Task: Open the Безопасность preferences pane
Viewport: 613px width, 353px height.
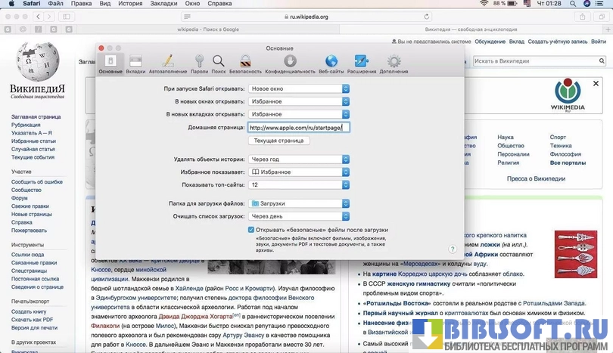Action: pyautogui.click(x=245, y=63)
